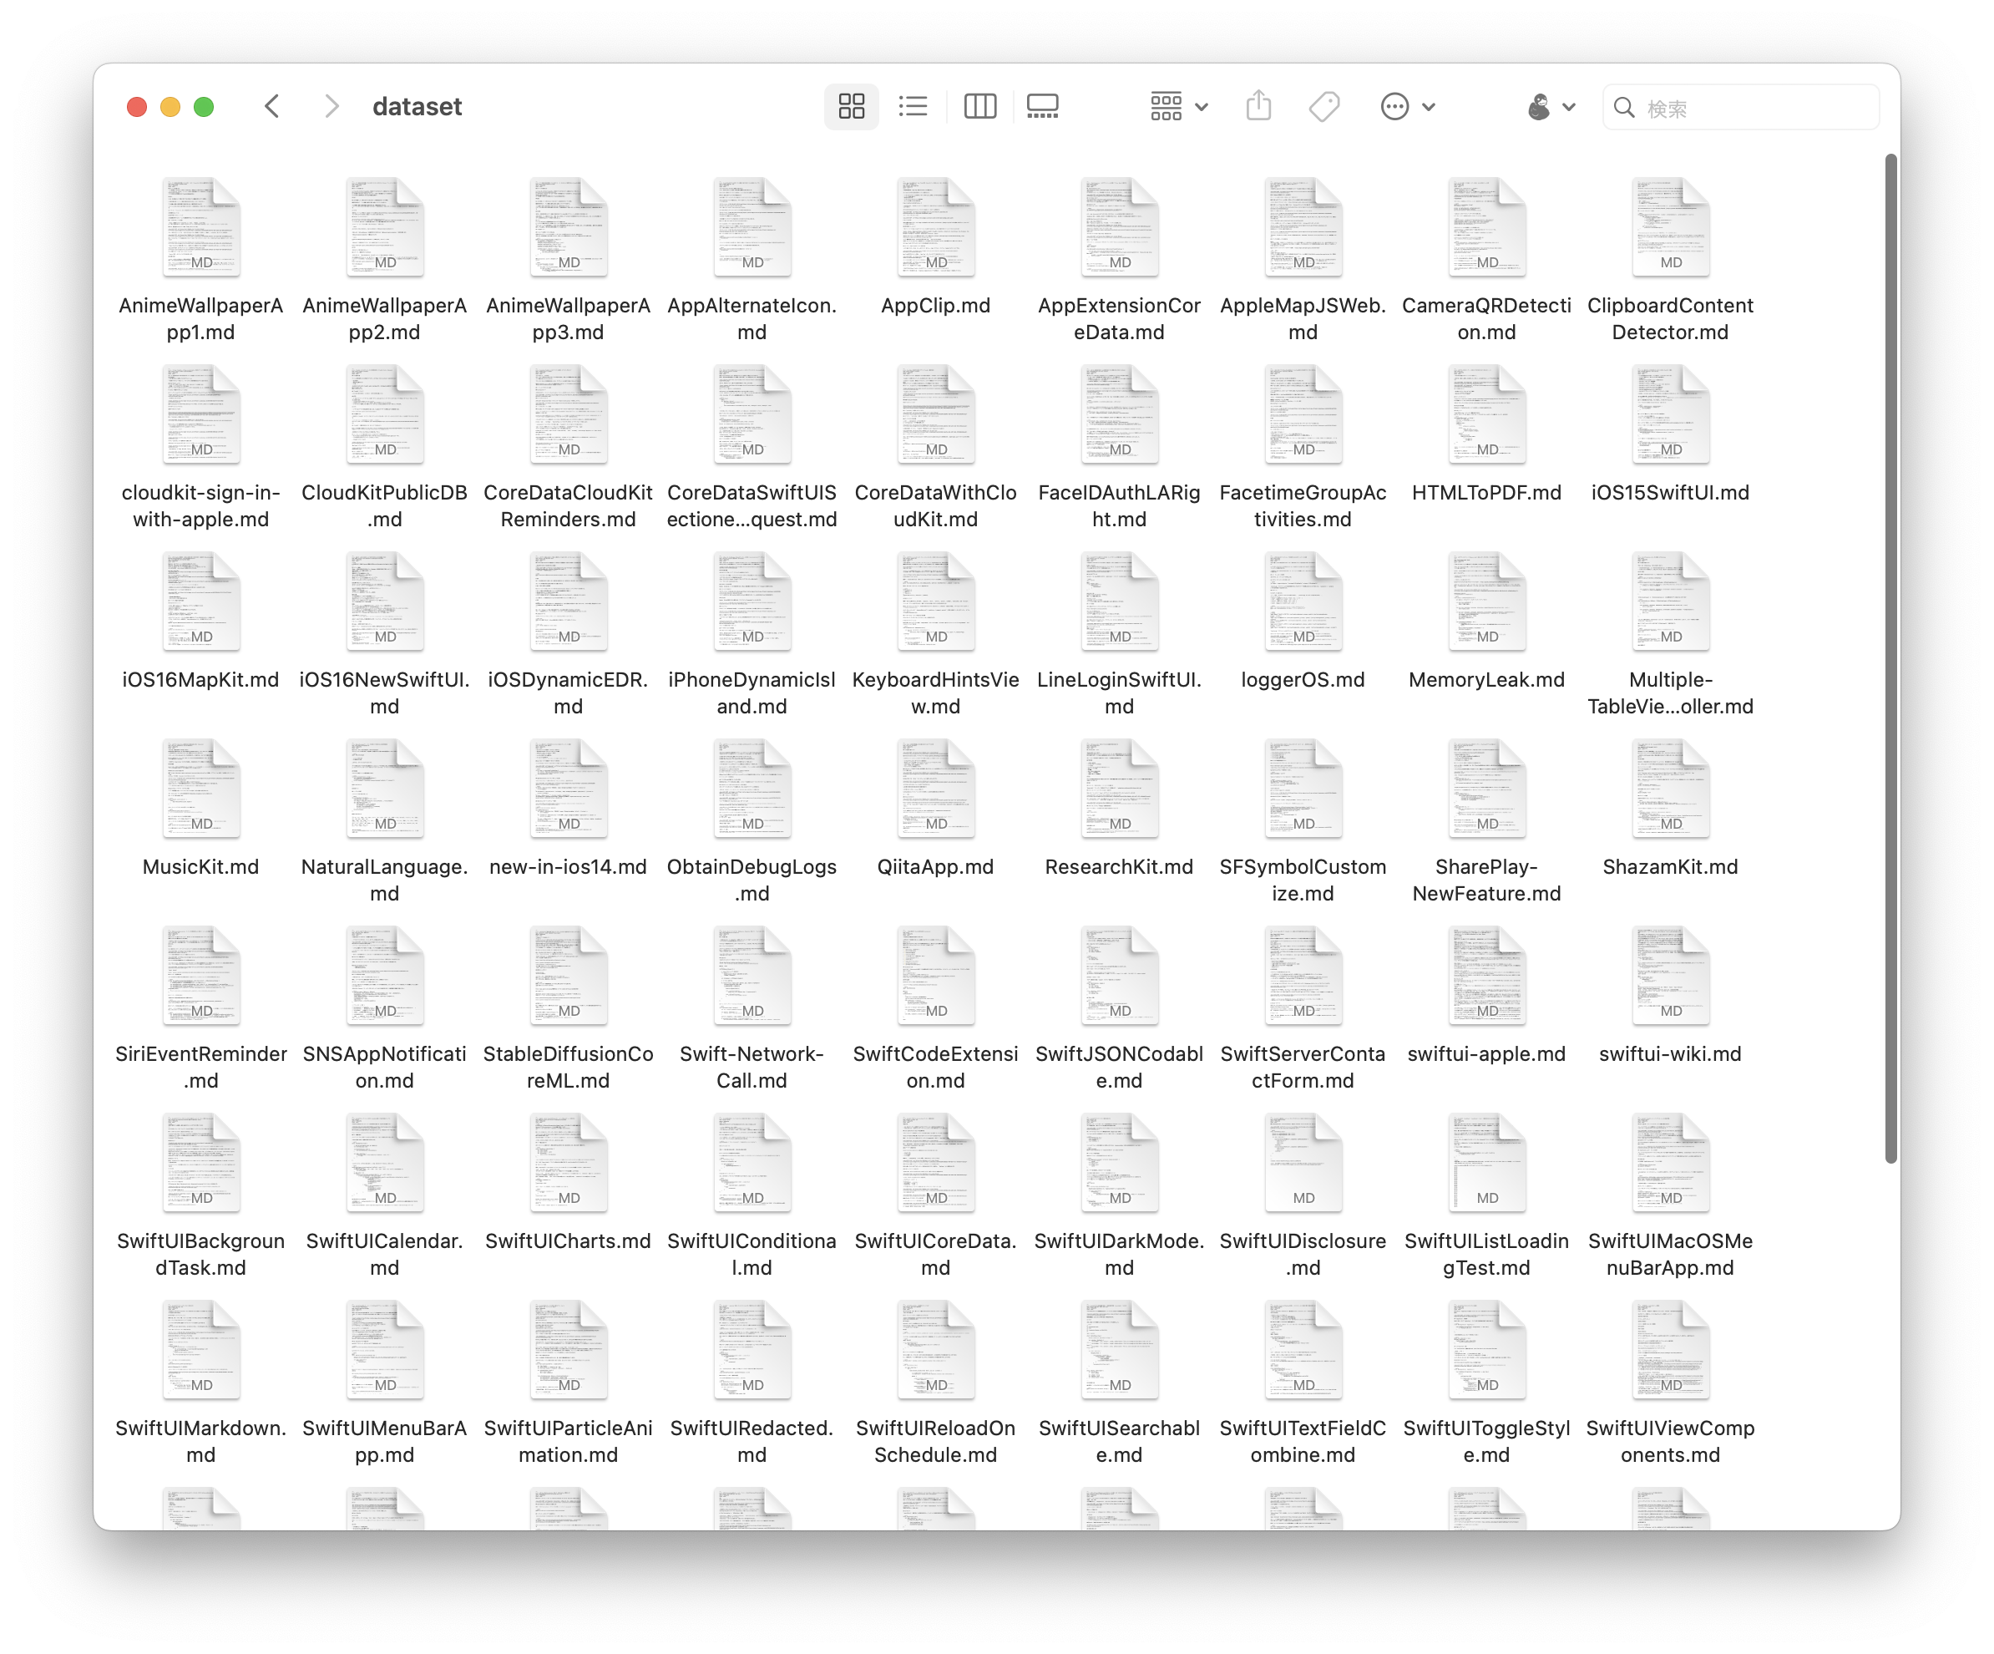Select SwiftUIDarkMode.md file icon
This screenshot has width=1994, height=1654.
(1120, 1163)
